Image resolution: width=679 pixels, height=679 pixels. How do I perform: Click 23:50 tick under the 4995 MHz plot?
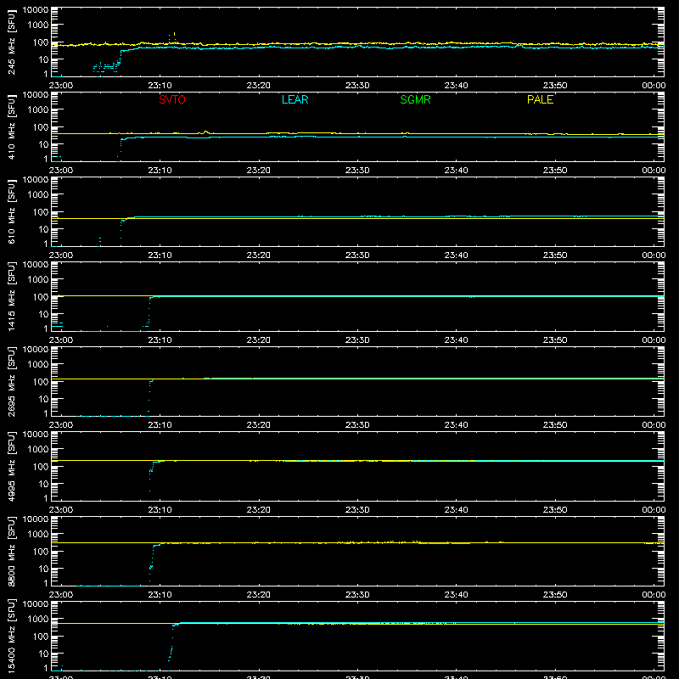[x=555, y=510]
